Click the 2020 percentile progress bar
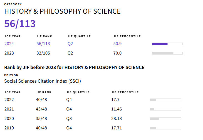203x140 pixels. pyautogui.click(x=165, y=119)
